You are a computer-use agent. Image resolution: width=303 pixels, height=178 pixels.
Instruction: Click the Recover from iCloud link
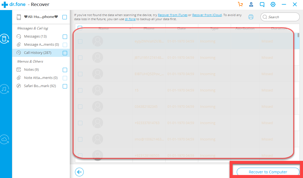207,15
